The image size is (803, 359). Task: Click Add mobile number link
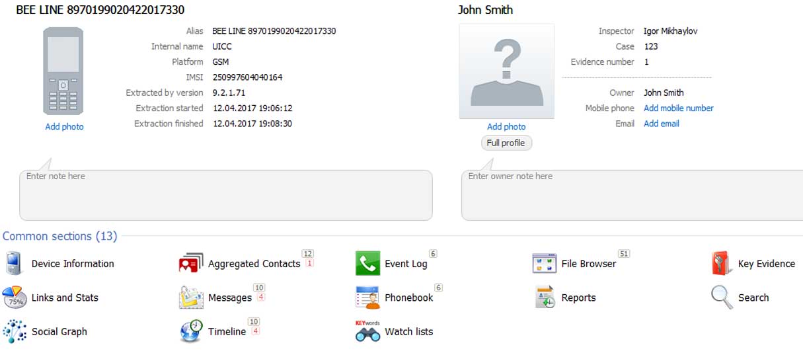pos(679,108)
